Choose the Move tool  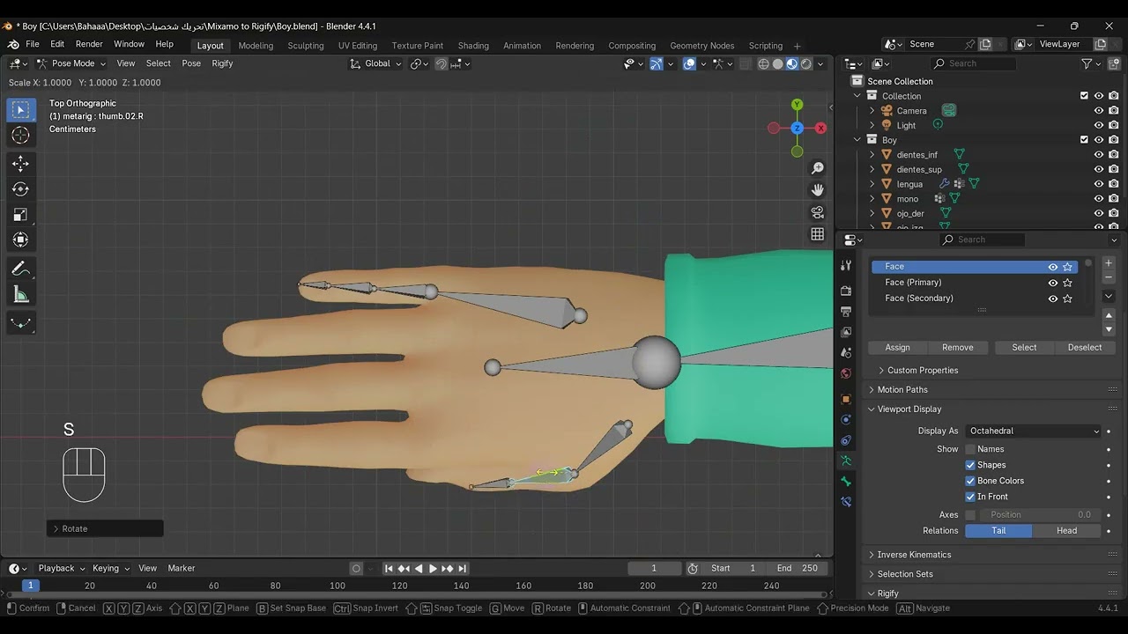[20, 164]
